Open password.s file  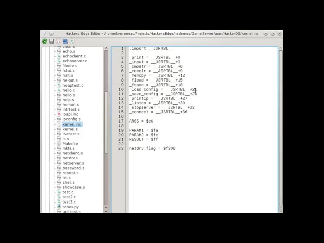pos(73,168)
